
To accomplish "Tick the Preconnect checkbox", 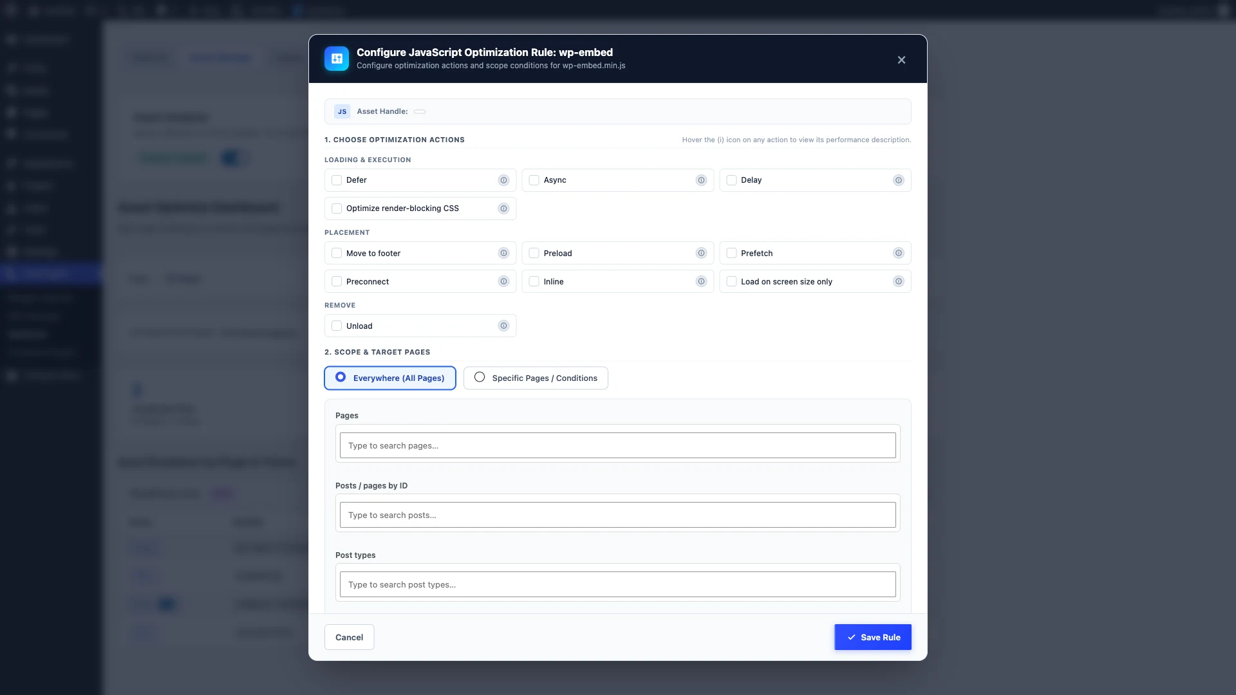I will pyautogui.click(x=337, y=281).
